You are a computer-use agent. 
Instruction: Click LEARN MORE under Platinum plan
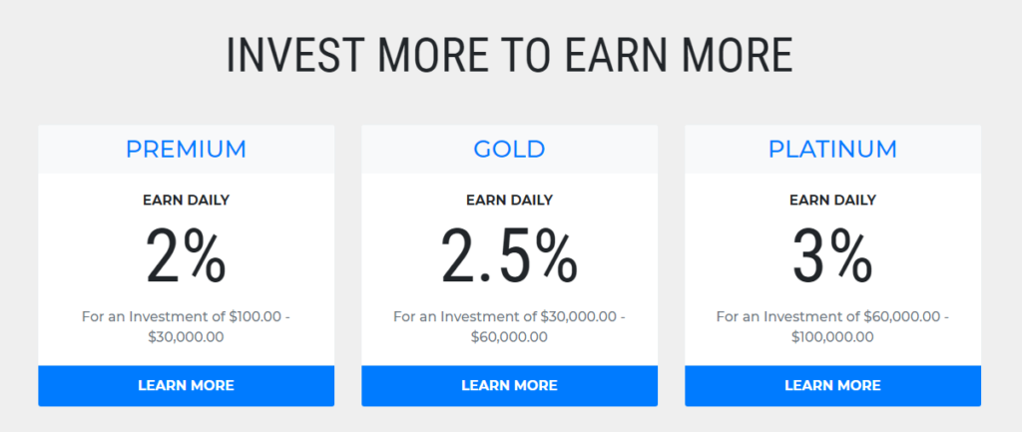[832, 386]
